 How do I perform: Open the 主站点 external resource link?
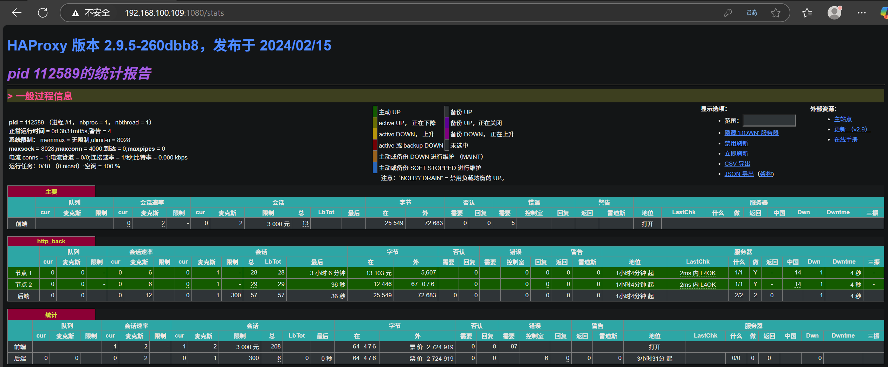click(x=843, y=119)
